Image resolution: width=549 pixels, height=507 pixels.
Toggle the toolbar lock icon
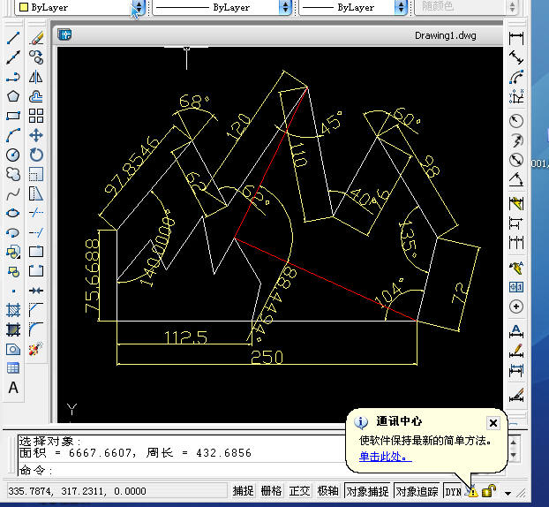(x=489, y=491)
